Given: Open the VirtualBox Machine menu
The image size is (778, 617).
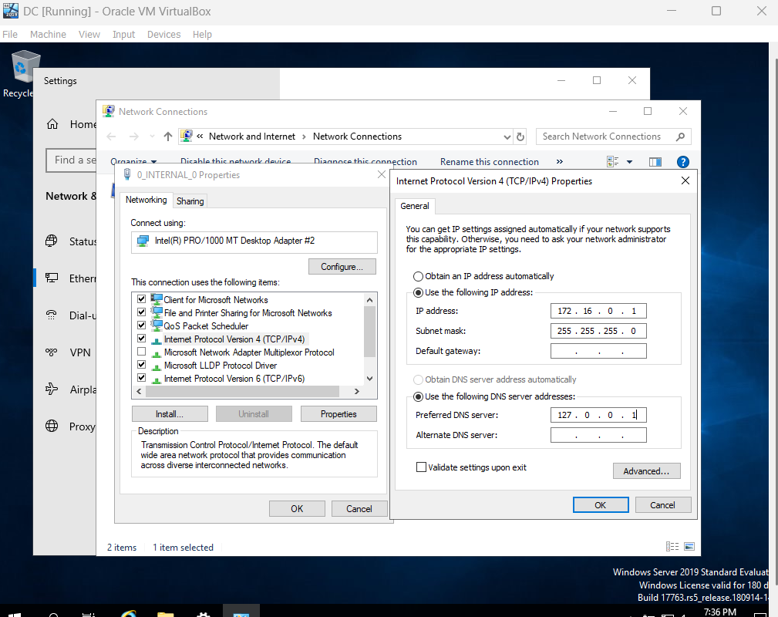Looking at the screenshot, I should [x=48, y=34].
